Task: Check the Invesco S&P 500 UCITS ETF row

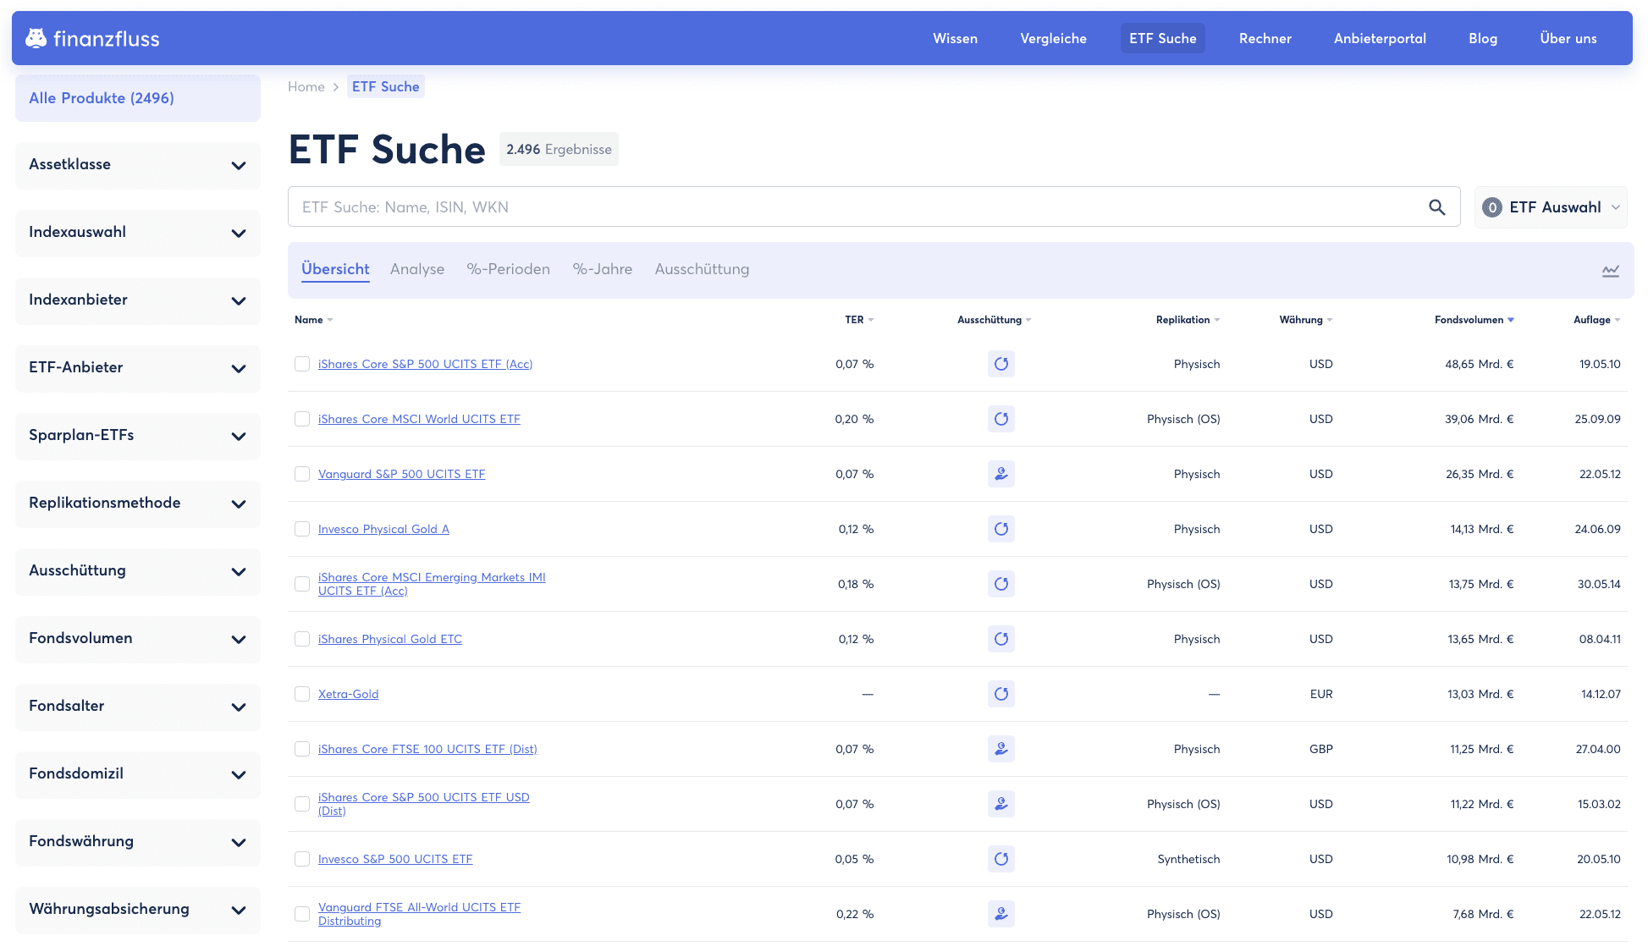Action: [302, 859]
